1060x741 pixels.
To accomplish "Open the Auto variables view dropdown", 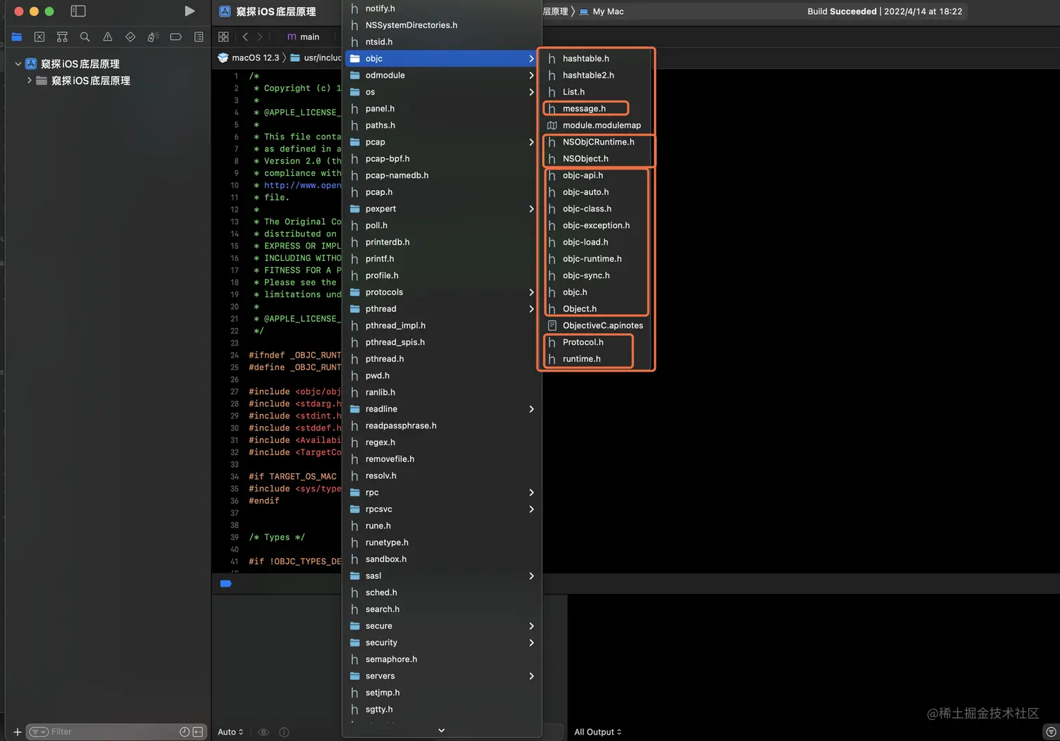I will [230, 731].
